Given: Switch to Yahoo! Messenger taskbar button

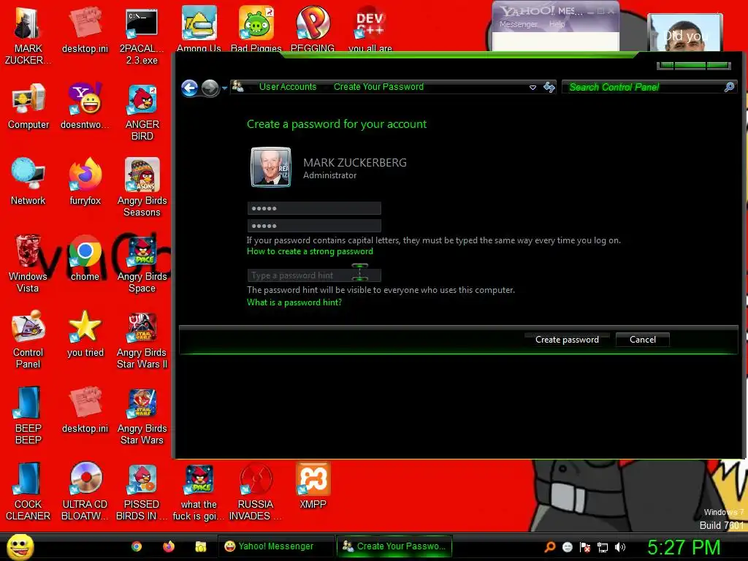Looking at the screenshot, I should click(276, 546).
